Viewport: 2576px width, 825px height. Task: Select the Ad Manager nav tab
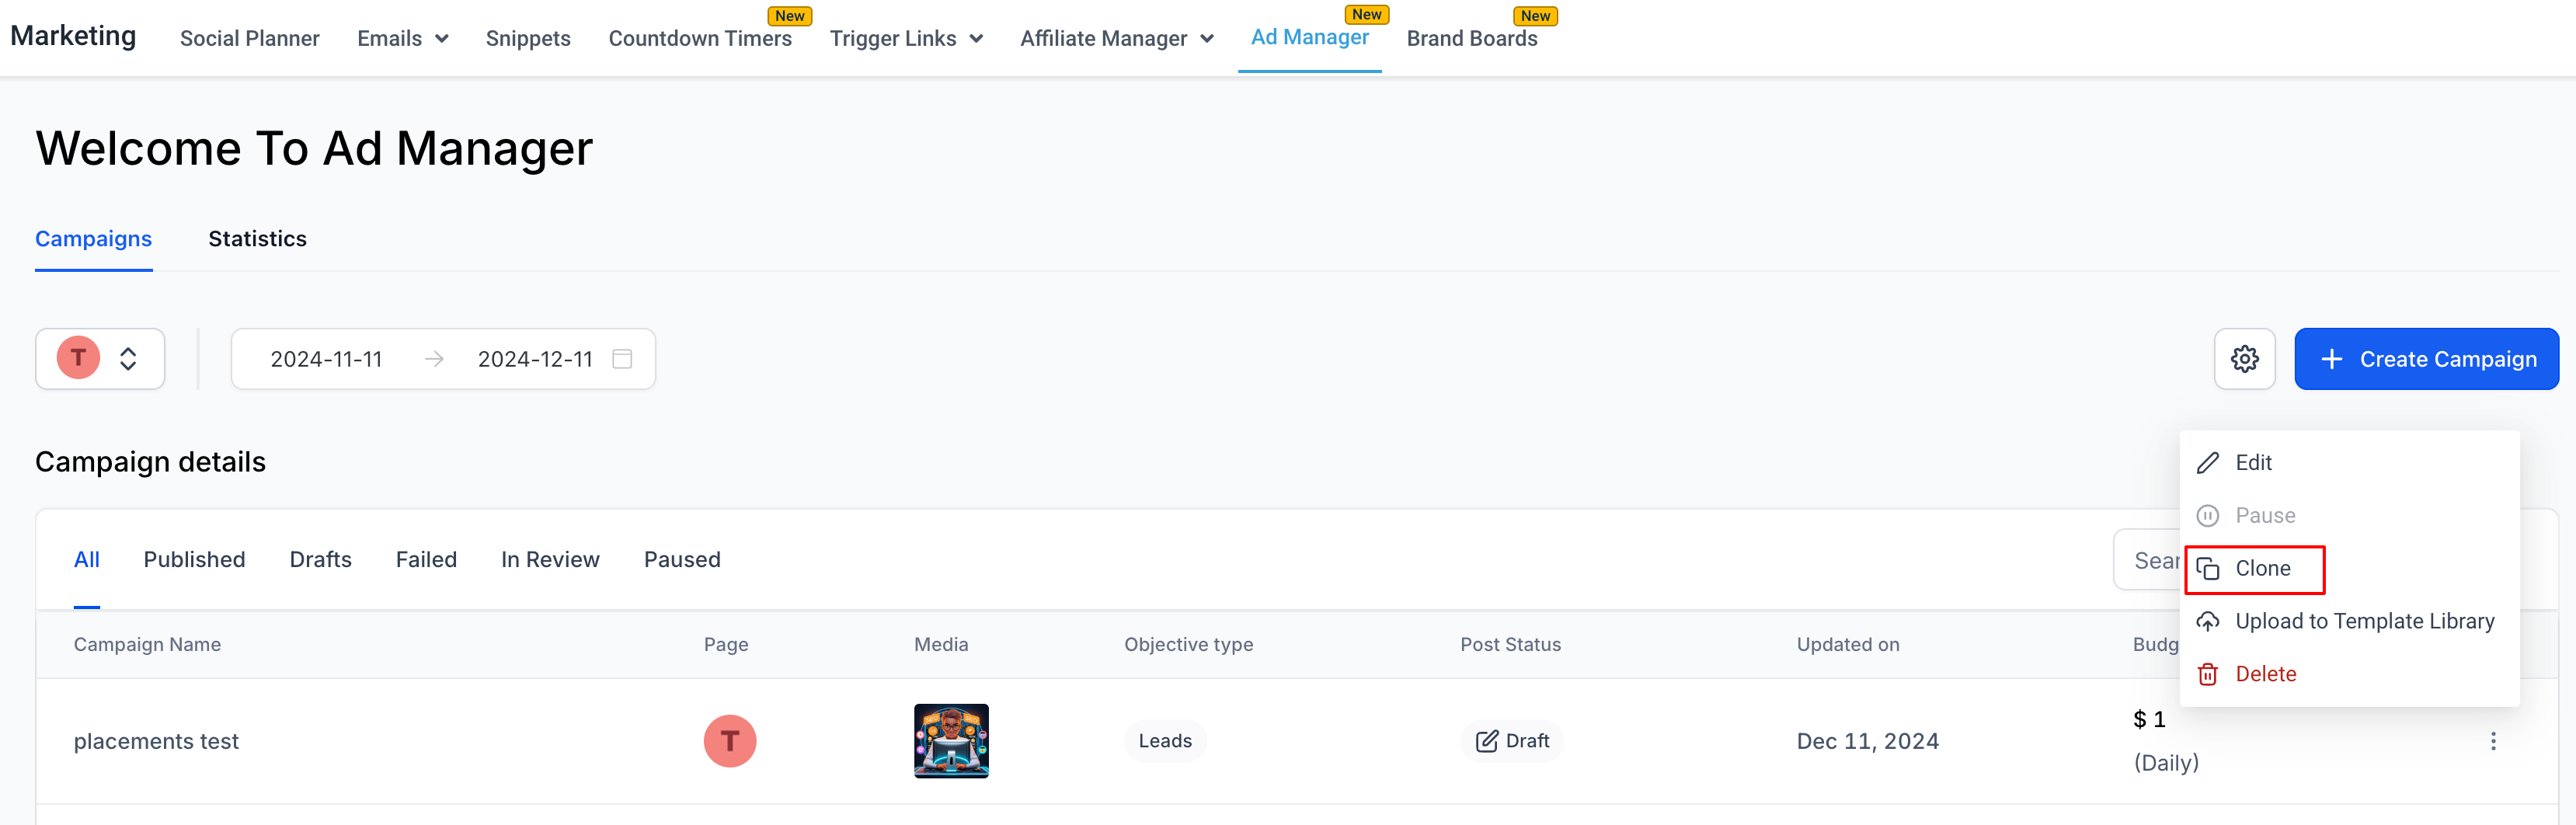(1309, 37)
